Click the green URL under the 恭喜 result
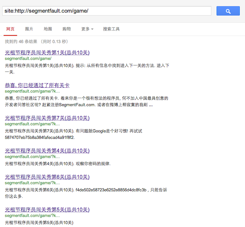 pyautogui.click(x=32, y=92)
